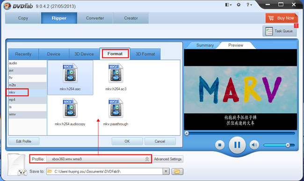Click the DVDFab logo icon
Viewport: 304px width, 181px height.
coord(7,6)
